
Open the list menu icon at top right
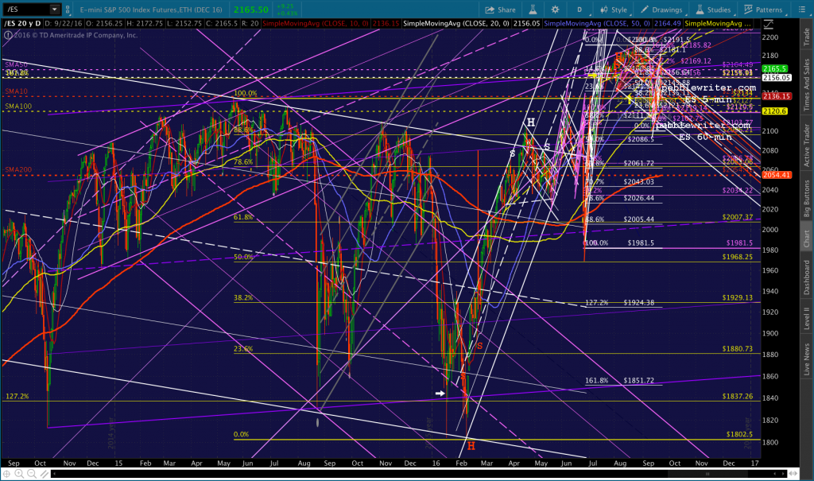point(801,10)
